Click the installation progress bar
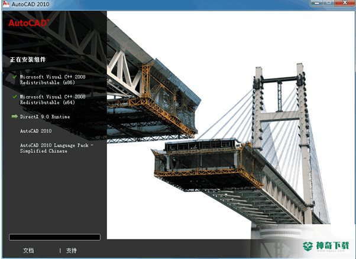Viewport: 356px width, 259px height. click(x=54, y=237)
